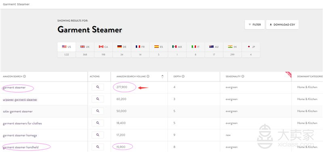Info icon next to Depth header
Screen dimensions: 323x152
coord(183,76)
